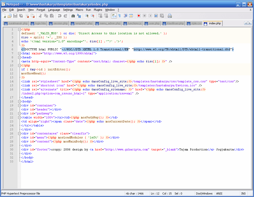Open the Replace icon in toolbar
The width and height of the screenshot is (254, 197).
79,16
